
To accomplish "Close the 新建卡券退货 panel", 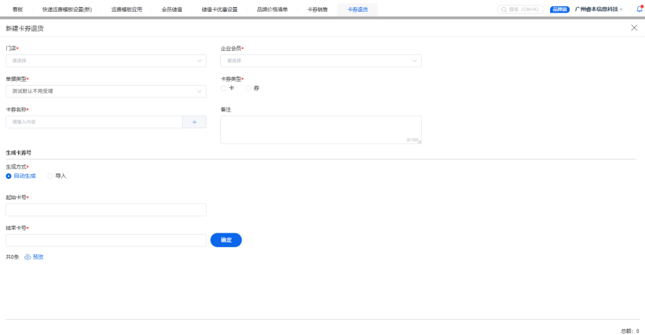I will (x=634, y=27).
